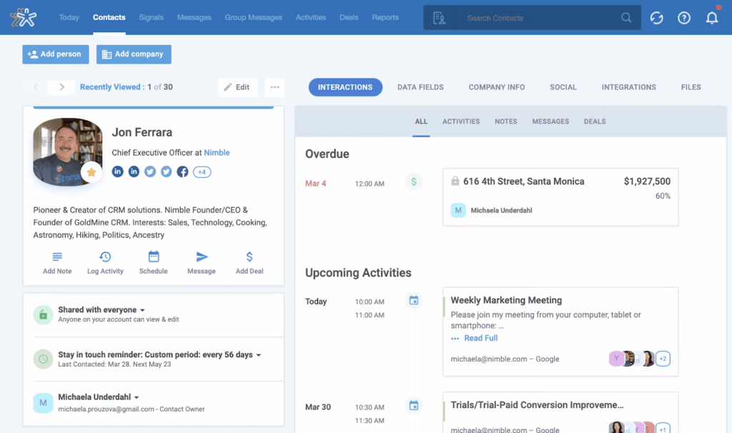Open the more options ellipsis button
Screen dimensions: 732x433
(274, 87)
